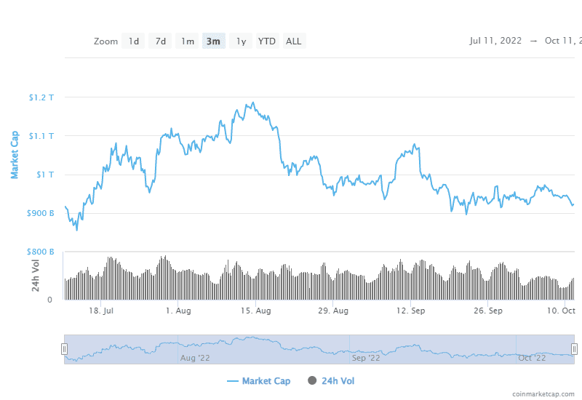Select the active 3m zoom button
This screenshot has height=400, width=582.
click(x=214, y=41)
